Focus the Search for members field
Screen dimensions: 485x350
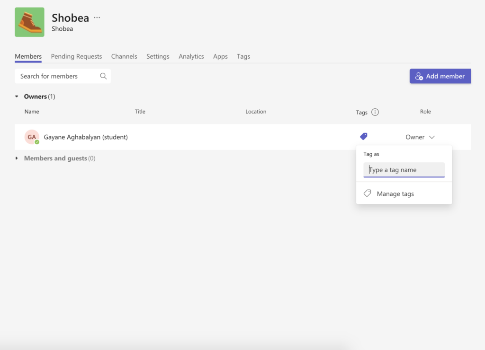pos(63,76)
